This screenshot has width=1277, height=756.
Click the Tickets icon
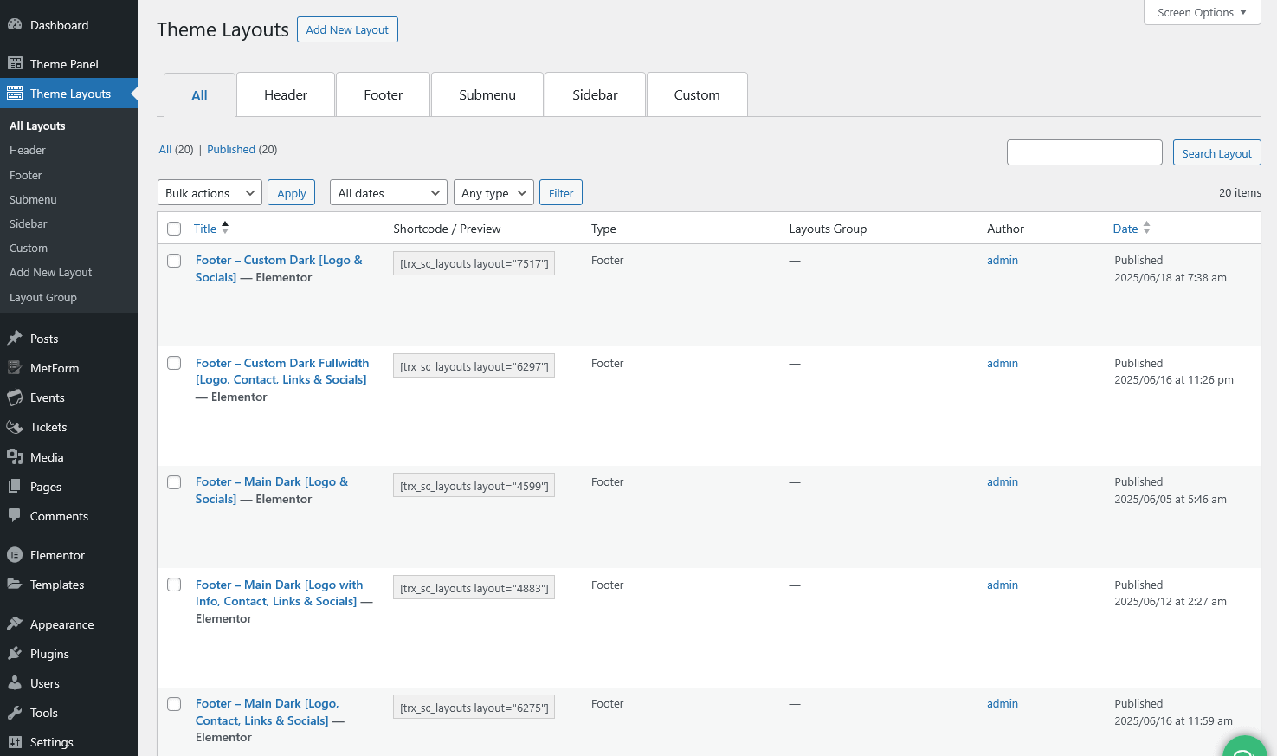click(x=15, y=427)
